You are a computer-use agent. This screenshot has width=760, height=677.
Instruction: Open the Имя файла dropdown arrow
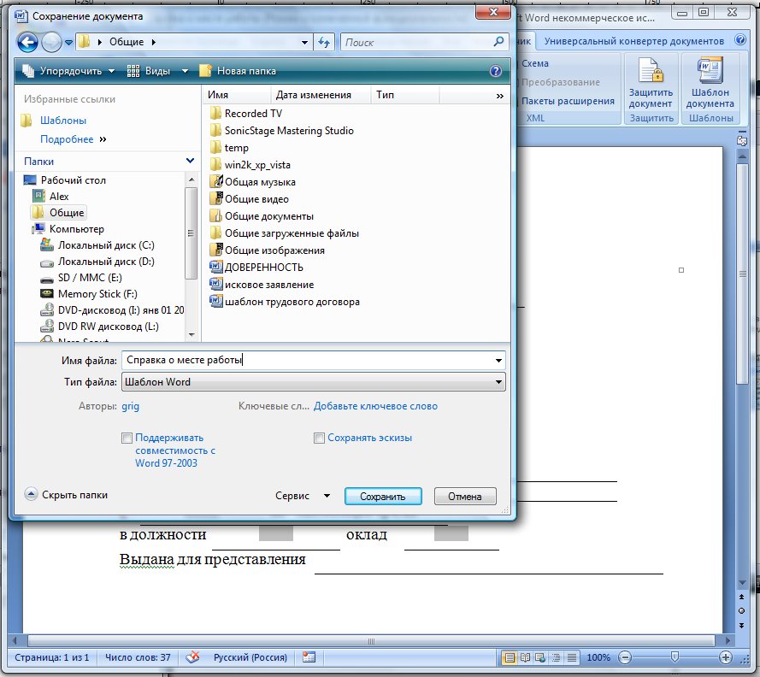pyautogui.click(x=498, y=361)
